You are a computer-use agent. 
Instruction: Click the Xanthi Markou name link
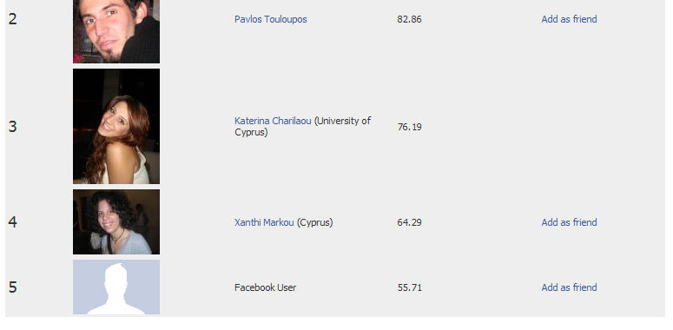tap(264, 222)
